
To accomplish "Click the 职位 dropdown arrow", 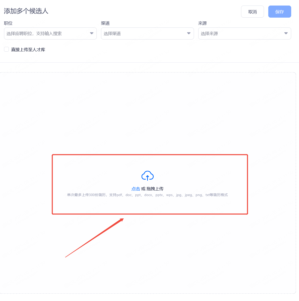I will coord(92,33).
